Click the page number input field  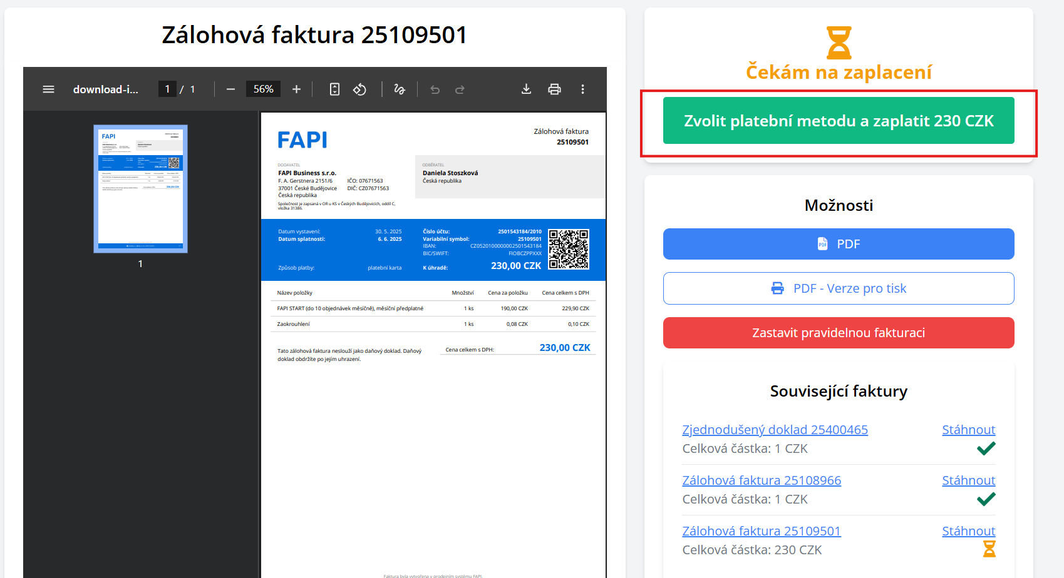[167, 89]
